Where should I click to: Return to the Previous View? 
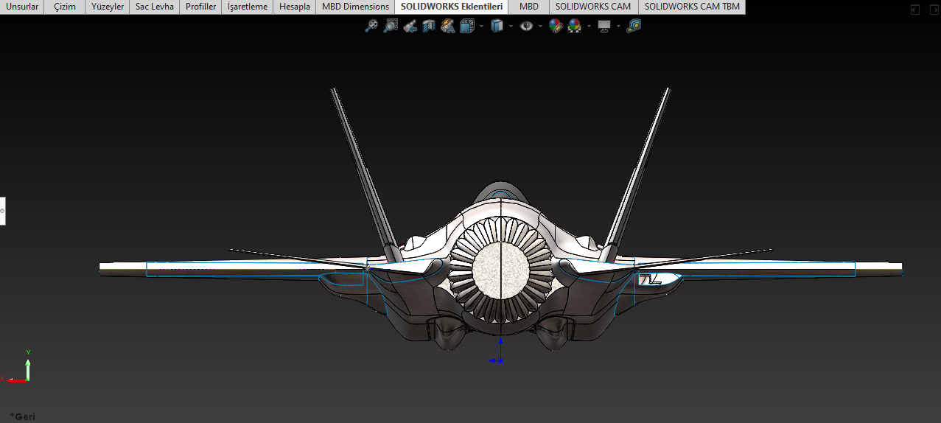[x=410, y=26]
